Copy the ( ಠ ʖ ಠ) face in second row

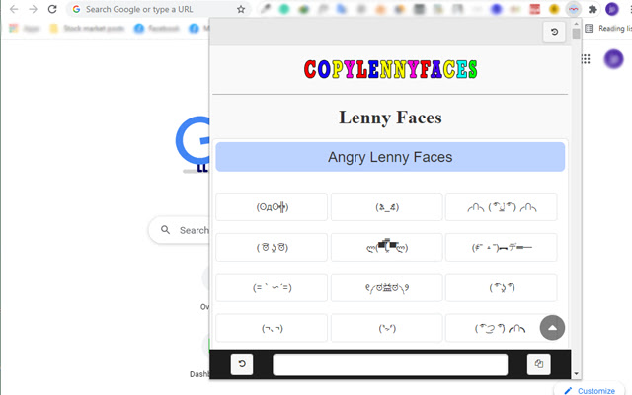[x=272, y=247]
